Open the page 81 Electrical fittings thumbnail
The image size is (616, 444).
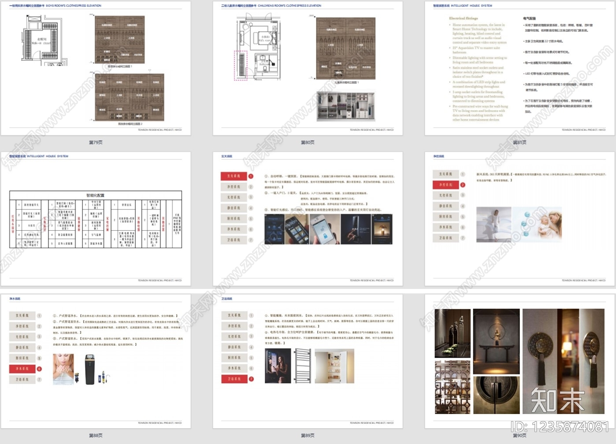(520, 68)
